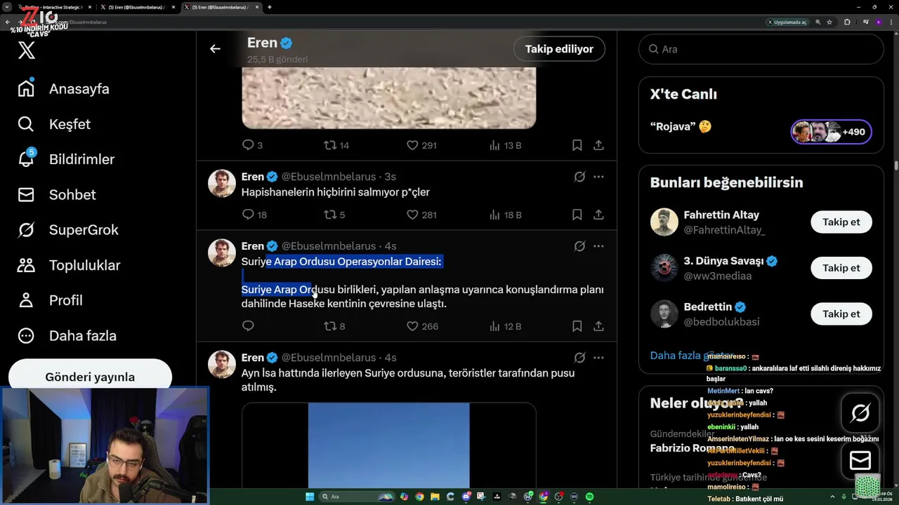The image size is (899, 505).
Task: Open Topluluklar in the sidebar
Action: (x=69, y=265)
